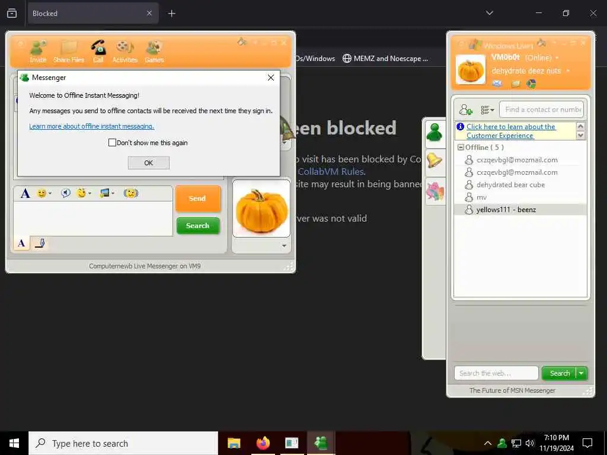Viewport: 607px width, 455px height.
Task: Close the Messenger offline messaging dialog
Action: pyautogui.click(x=271, y=78)
